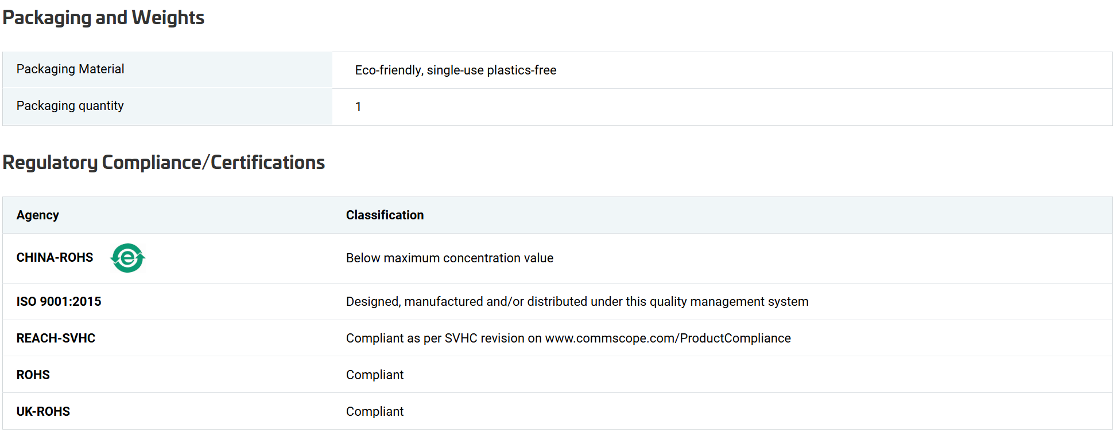Viewport: 1117px width, 433px height.
Task: Select the ISO 9001:2015 agency row
Action: (x=59, y=302)
